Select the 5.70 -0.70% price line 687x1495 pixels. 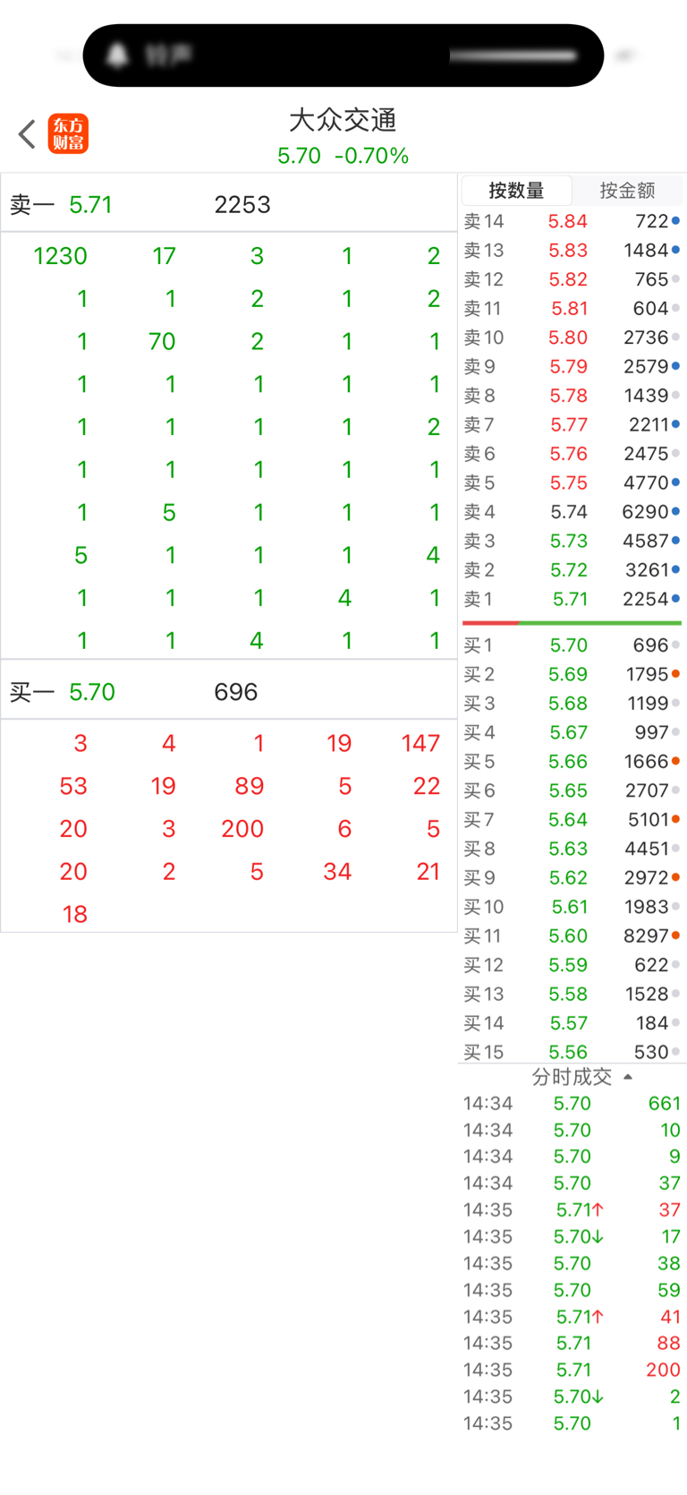[x=343, y=156]
